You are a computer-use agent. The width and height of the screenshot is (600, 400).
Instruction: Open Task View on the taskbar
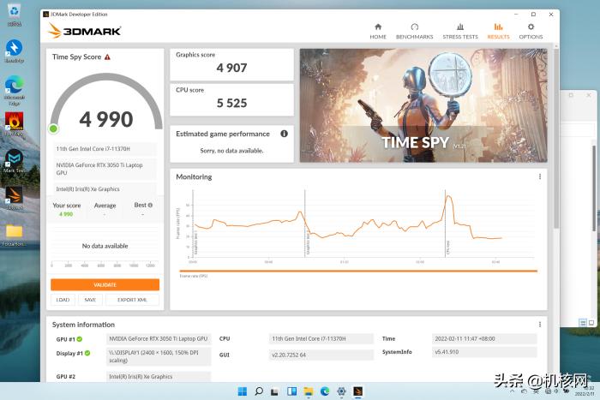pyautogui.click(x=275, y=391)
